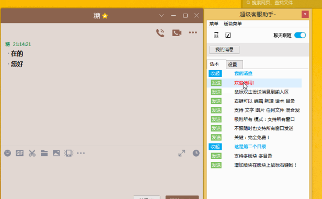Expand the chat input area

(182, 153)
